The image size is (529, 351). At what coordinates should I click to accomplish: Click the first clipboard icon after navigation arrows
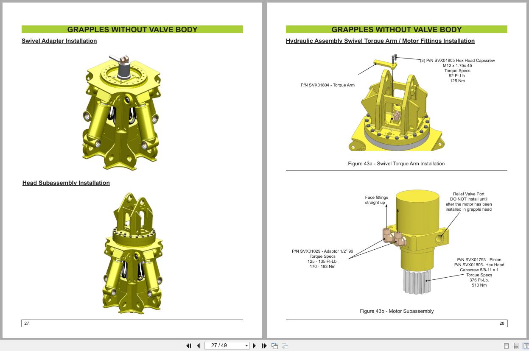(274, 345)
